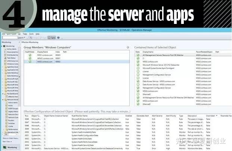Click the Monitoring workspace icon at bottom left
The width and height of the screenshot is (232, 151).
pos(4,148)
